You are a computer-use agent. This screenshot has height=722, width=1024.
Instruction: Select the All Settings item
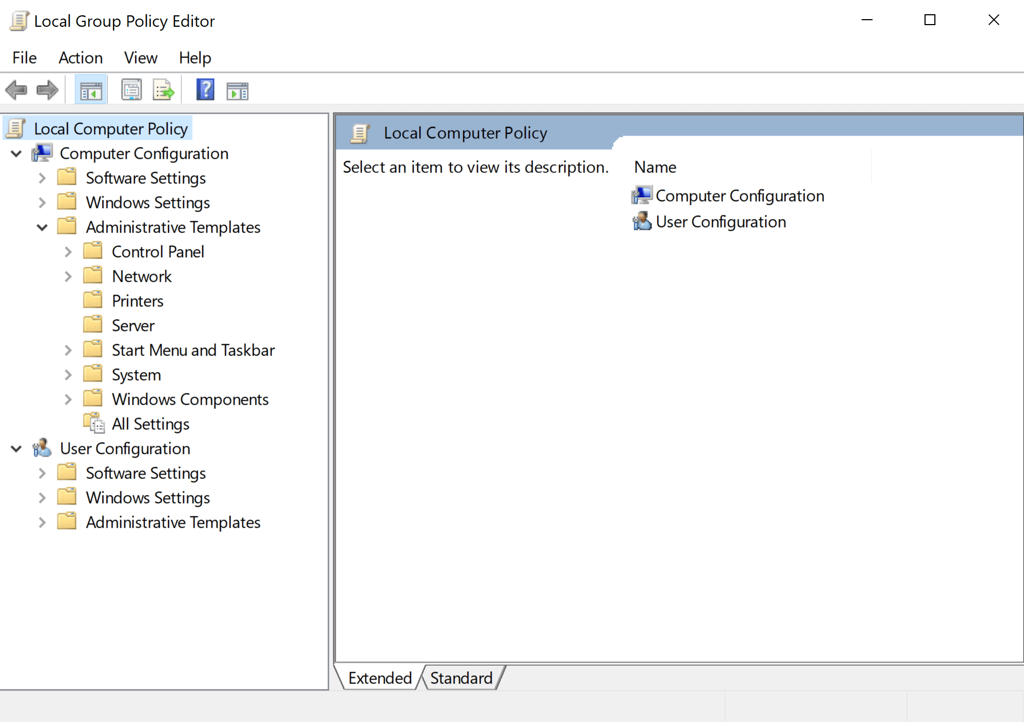[x=150, y=424]
